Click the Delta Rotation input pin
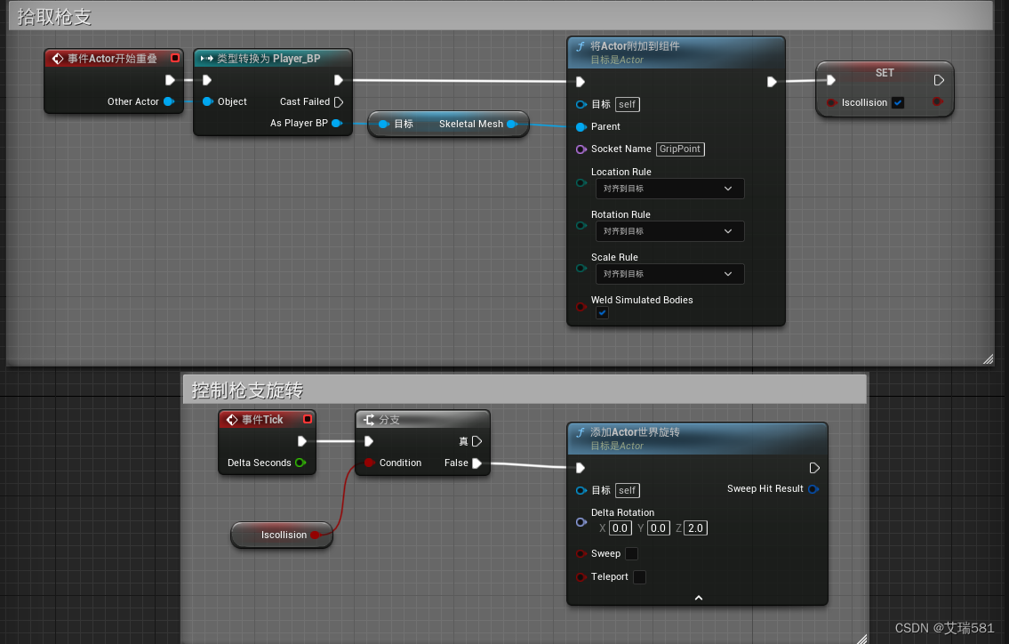Image resolution: width=1009 pixels, height=644 pixels. click(x=581, y=522)
